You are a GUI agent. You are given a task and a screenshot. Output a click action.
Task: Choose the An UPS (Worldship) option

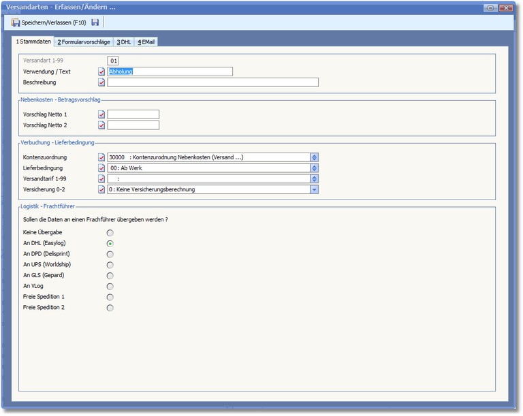tap(110, 265)
